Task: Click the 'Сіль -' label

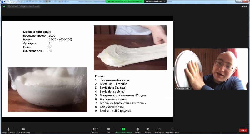Action: pos(27,47)
